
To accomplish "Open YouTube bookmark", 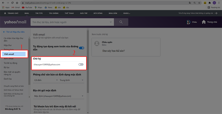I will tap(27, 7).
